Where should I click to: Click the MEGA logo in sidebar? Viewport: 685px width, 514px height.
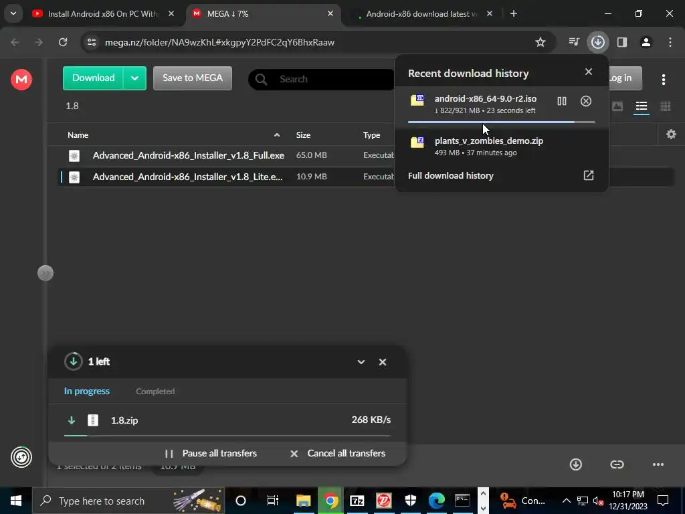tap(21, 80)
